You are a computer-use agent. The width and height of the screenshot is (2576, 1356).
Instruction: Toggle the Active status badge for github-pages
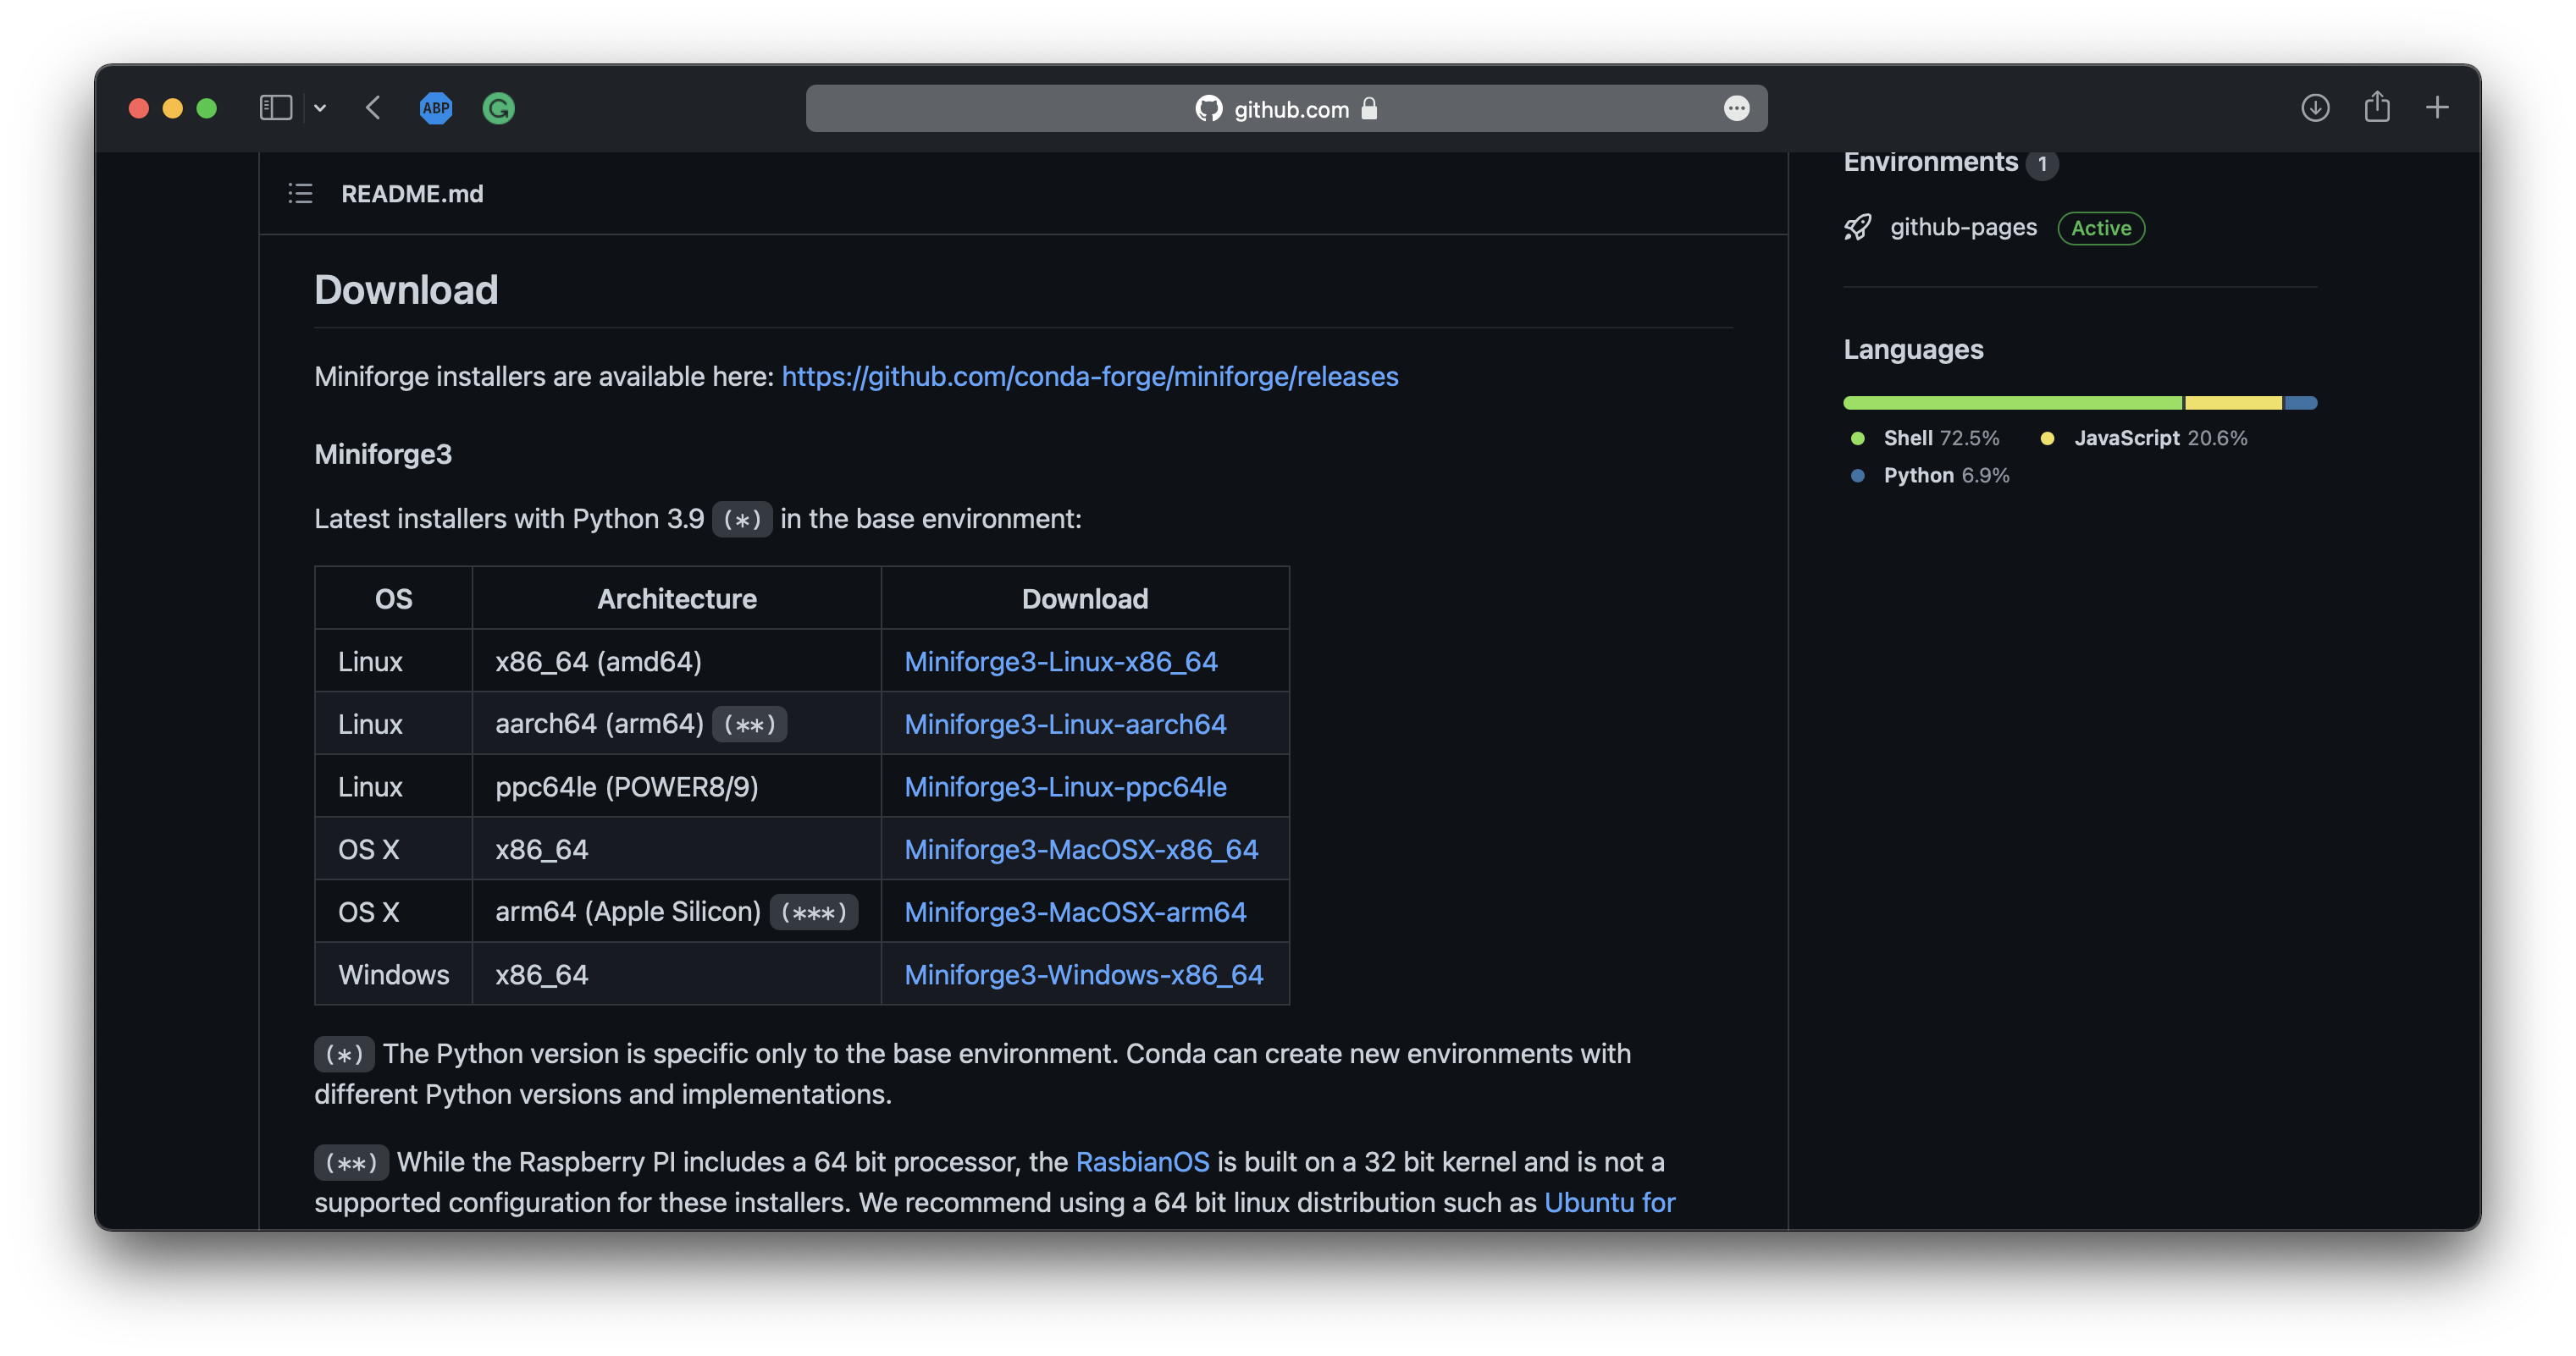click(2101, 227)
